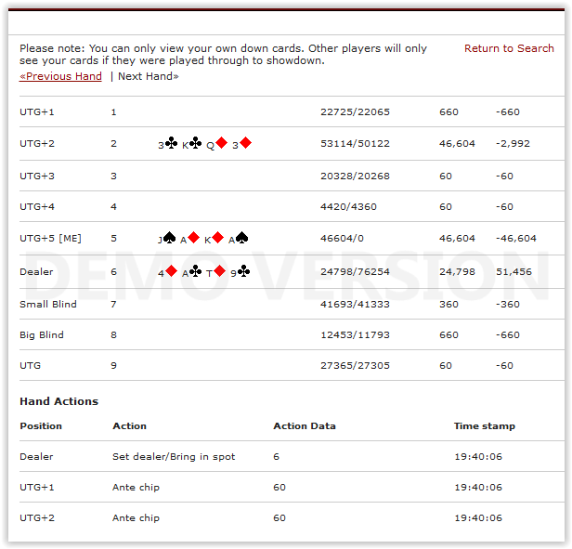Select the K of clubs card in UTG+2 row
Image resolution: width=572 pixels, height=549 pixels.
191,143
